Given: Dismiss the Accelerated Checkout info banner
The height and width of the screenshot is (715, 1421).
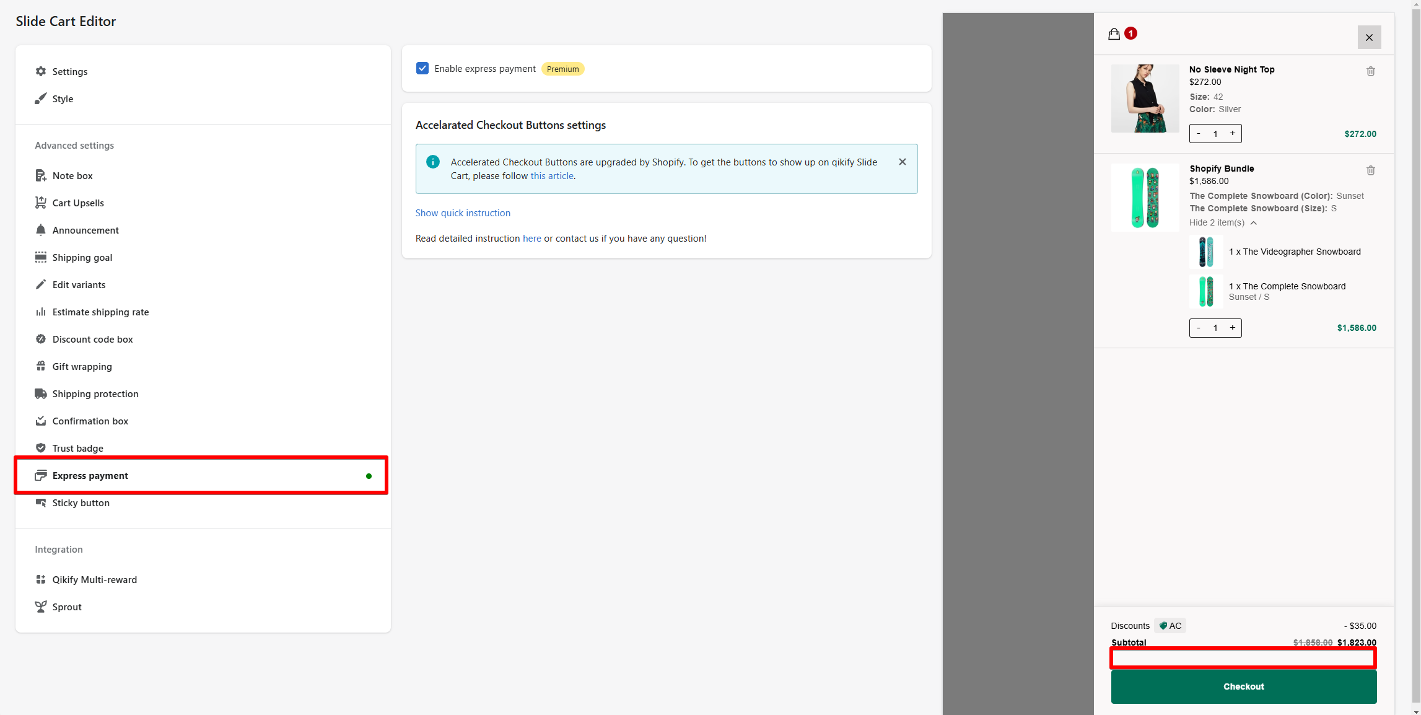Looking at the screenshot, I should (903, 162).
